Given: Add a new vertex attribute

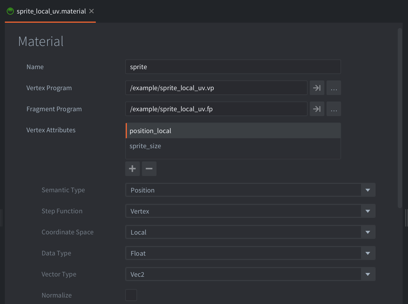Looking at the screenshot, I should point(132,169).
